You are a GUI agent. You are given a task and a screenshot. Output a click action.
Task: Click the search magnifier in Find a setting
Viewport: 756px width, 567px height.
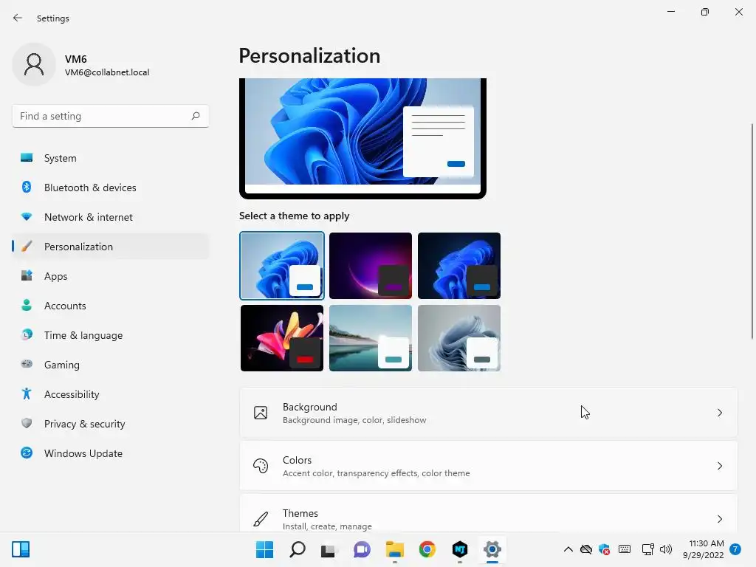tap(195, 116)
